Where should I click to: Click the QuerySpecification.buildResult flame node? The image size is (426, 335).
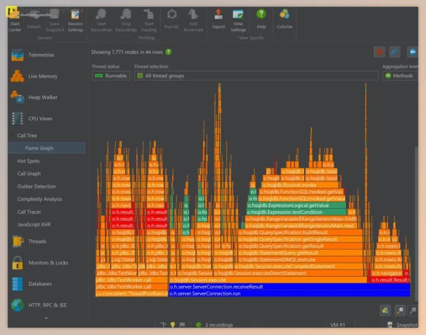click(300, 233)
